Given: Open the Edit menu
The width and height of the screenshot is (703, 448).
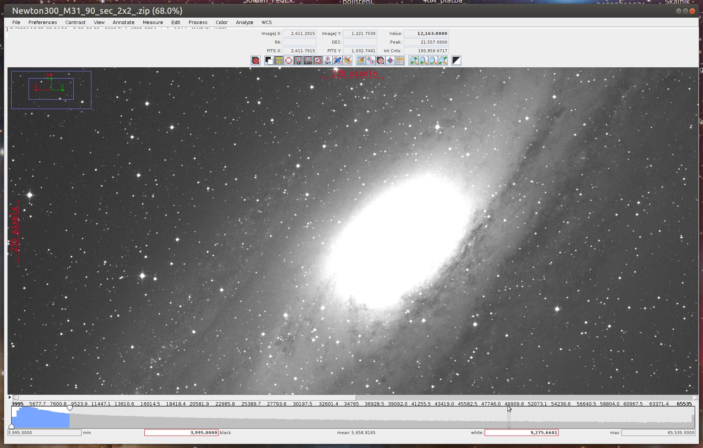Looking at the screenshot, I should [x=176, y=22].
